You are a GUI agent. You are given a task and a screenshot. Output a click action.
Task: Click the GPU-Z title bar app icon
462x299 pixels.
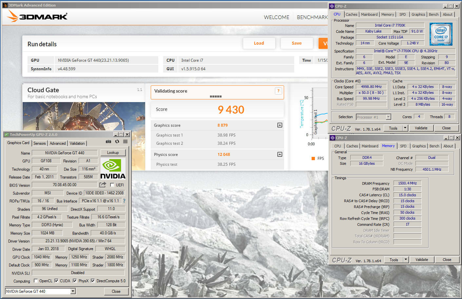6,135
